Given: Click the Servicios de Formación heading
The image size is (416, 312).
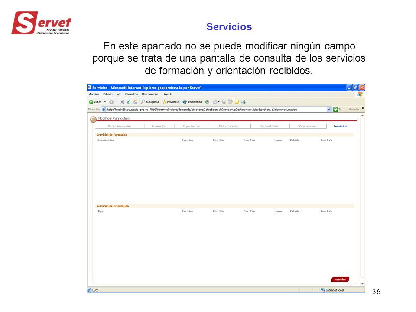Looking at the screenshot, I should 112,135.
